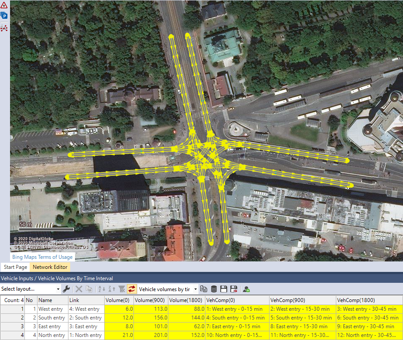The width and height of the screenshot is (403, 340).
Task: Click the red network nodes icon in sidebar
Action: pyautogui.click(x=4, y=28)
